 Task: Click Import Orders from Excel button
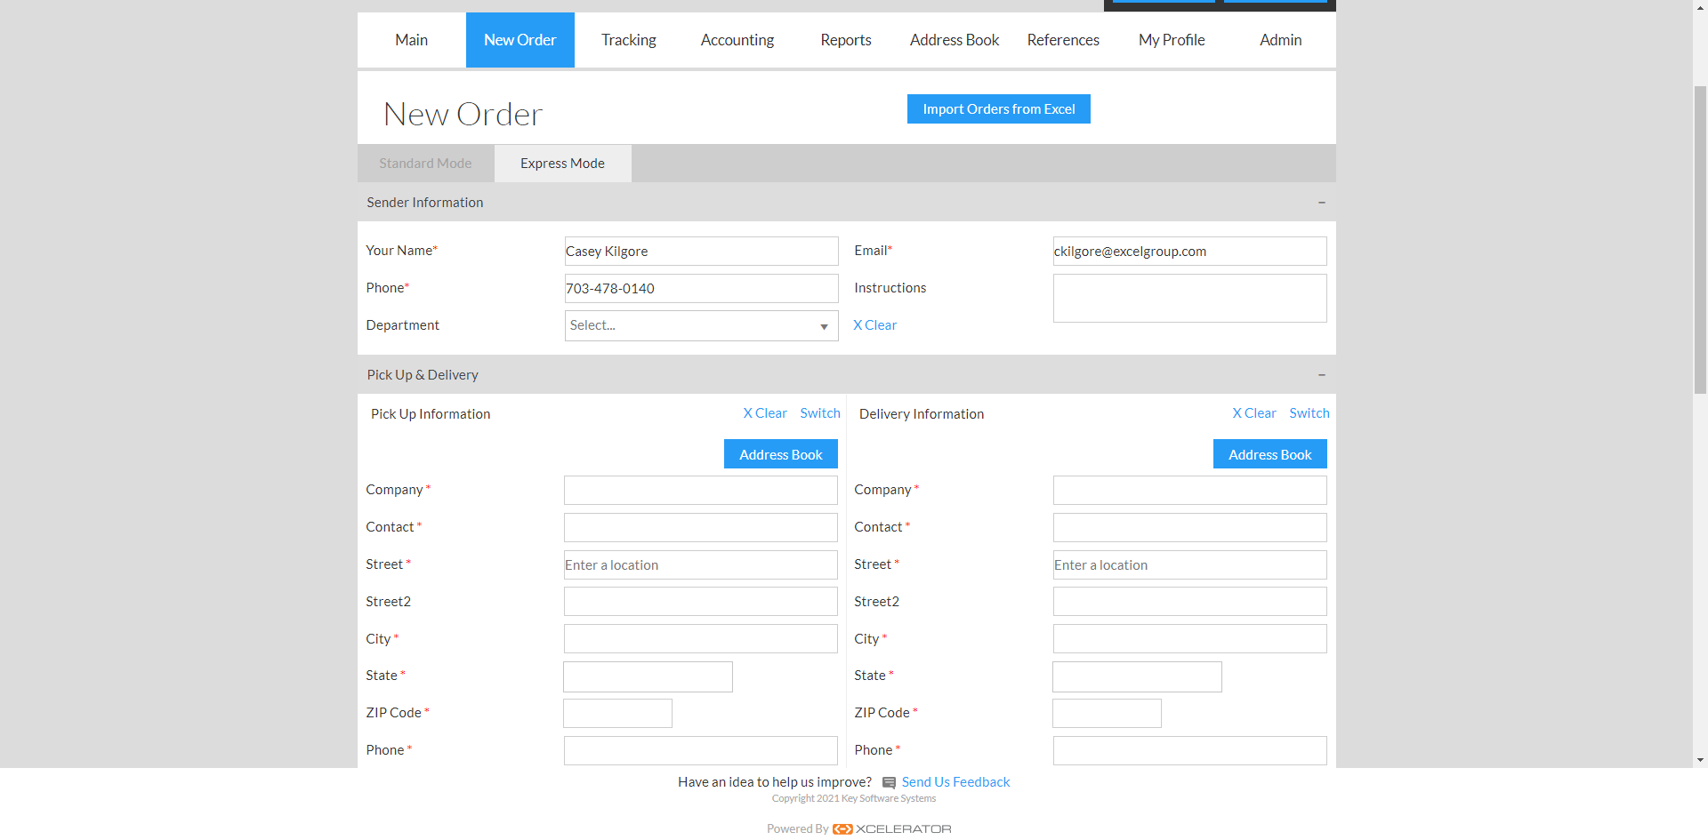tap(999, 109)
